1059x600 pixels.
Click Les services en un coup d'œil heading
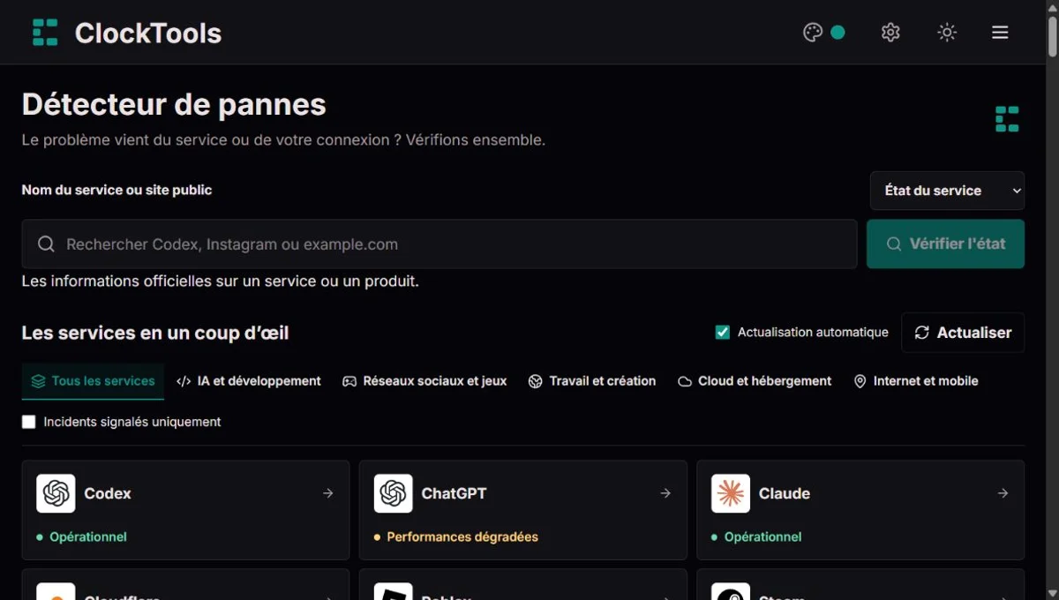point(155,333)
